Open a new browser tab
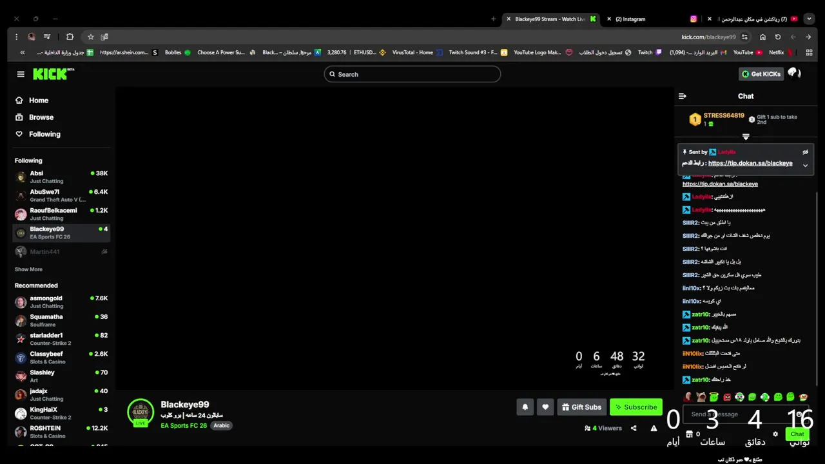Screen dimensions: 825x464 pyautogui.click(x=493, y=19)
